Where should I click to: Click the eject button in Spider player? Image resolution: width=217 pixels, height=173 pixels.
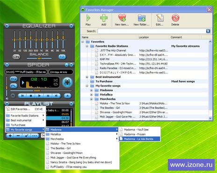(67, 96)
